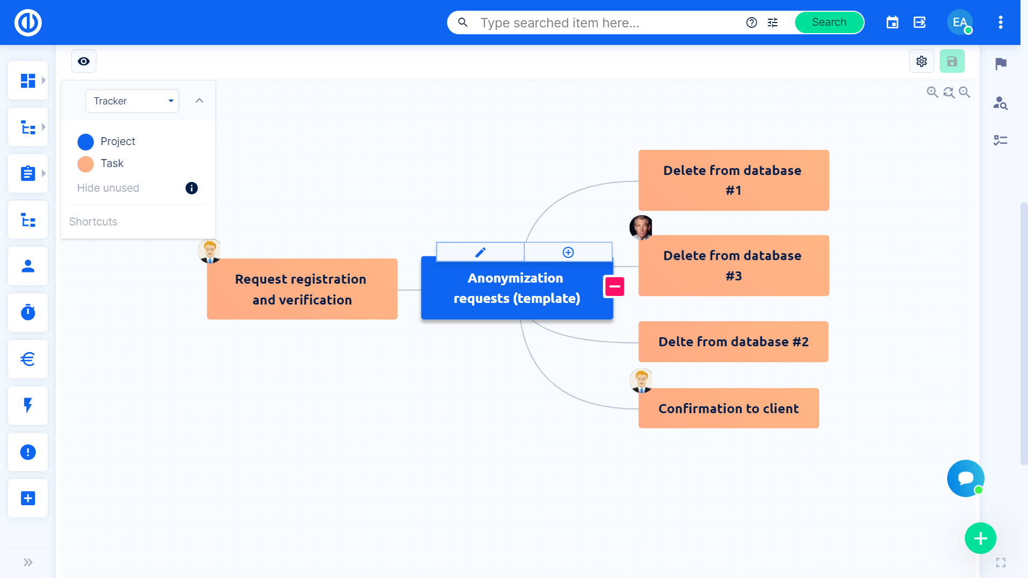
Task: Open the Shortcuts section
Action: point(93,222)
